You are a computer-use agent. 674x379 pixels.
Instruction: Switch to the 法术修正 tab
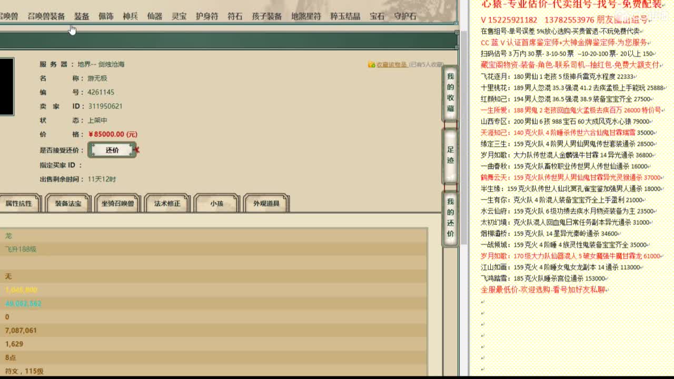point(166,203)
